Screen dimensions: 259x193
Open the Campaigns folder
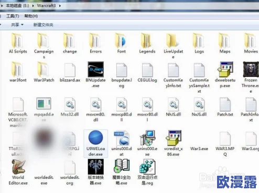pyautogui.click(x=44, y=46)
